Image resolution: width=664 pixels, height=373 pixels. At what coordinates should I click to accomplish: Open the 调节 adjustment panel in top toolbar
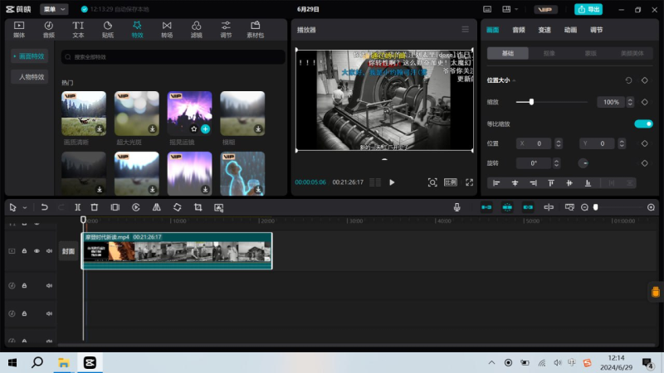[226, 30]
